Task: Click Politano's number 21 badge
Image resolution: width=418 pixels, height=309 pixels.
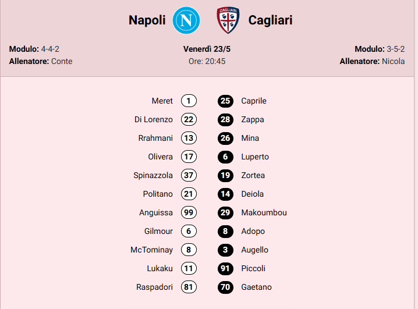Action: [189, 194]
